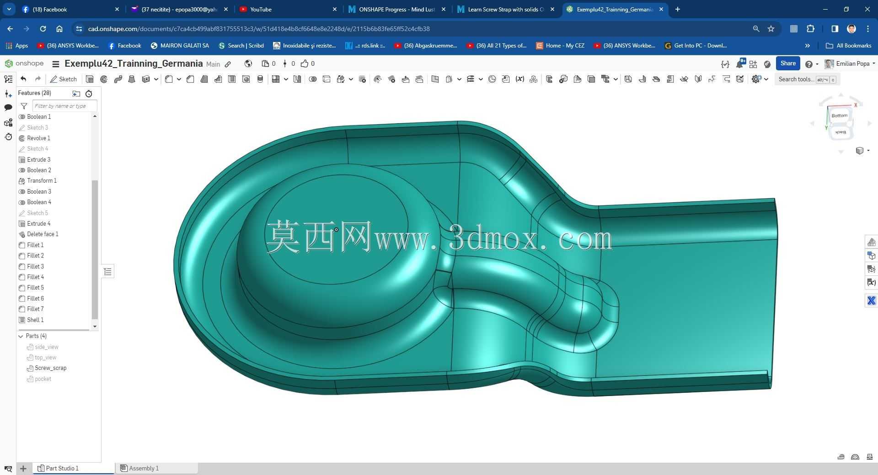Screen dimensions: 878x475
Task: Collapse the Parts (4) list
Action: pyautogui.click(x=21, y=336)
